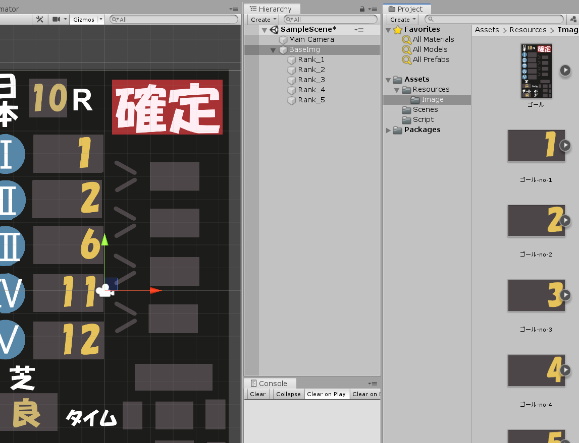The width and height of the screenshot is (579, 443).
Task: Focus the Hierarchy search field
Action: [x=331, y=20]
